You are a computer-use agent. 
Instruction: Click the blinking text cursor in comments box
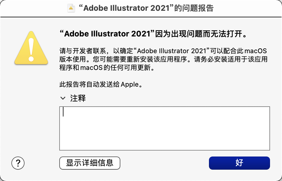(x=63, y=112)
